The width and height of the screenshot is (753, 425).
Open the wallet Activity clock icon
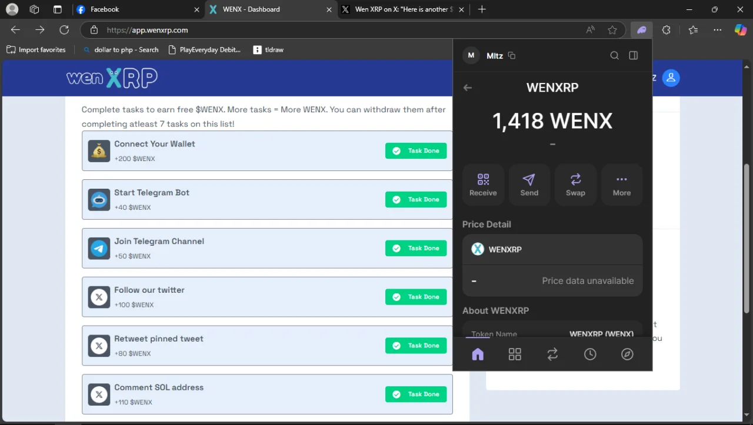pos(590,354)
